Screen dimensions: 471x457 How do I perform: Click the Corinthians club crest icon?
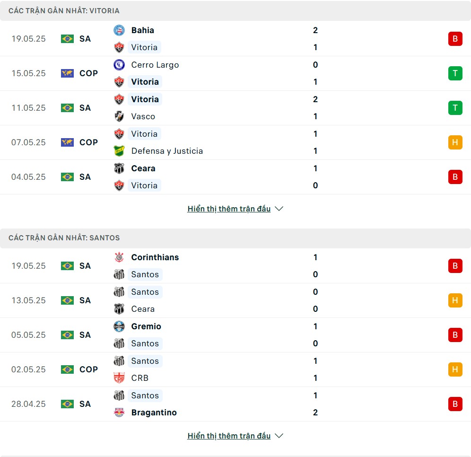point(119,257)
